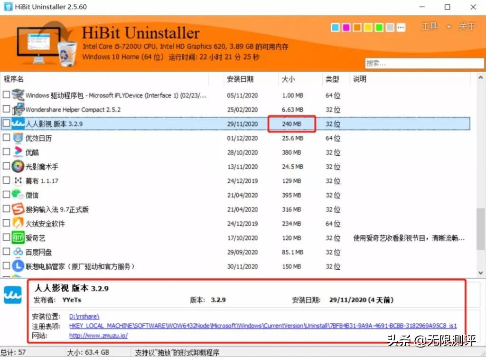This screenshot has height=357, width=486.
Task: Click the 幕布 1.1.17 app icon
Action: [x=18, y=181]
